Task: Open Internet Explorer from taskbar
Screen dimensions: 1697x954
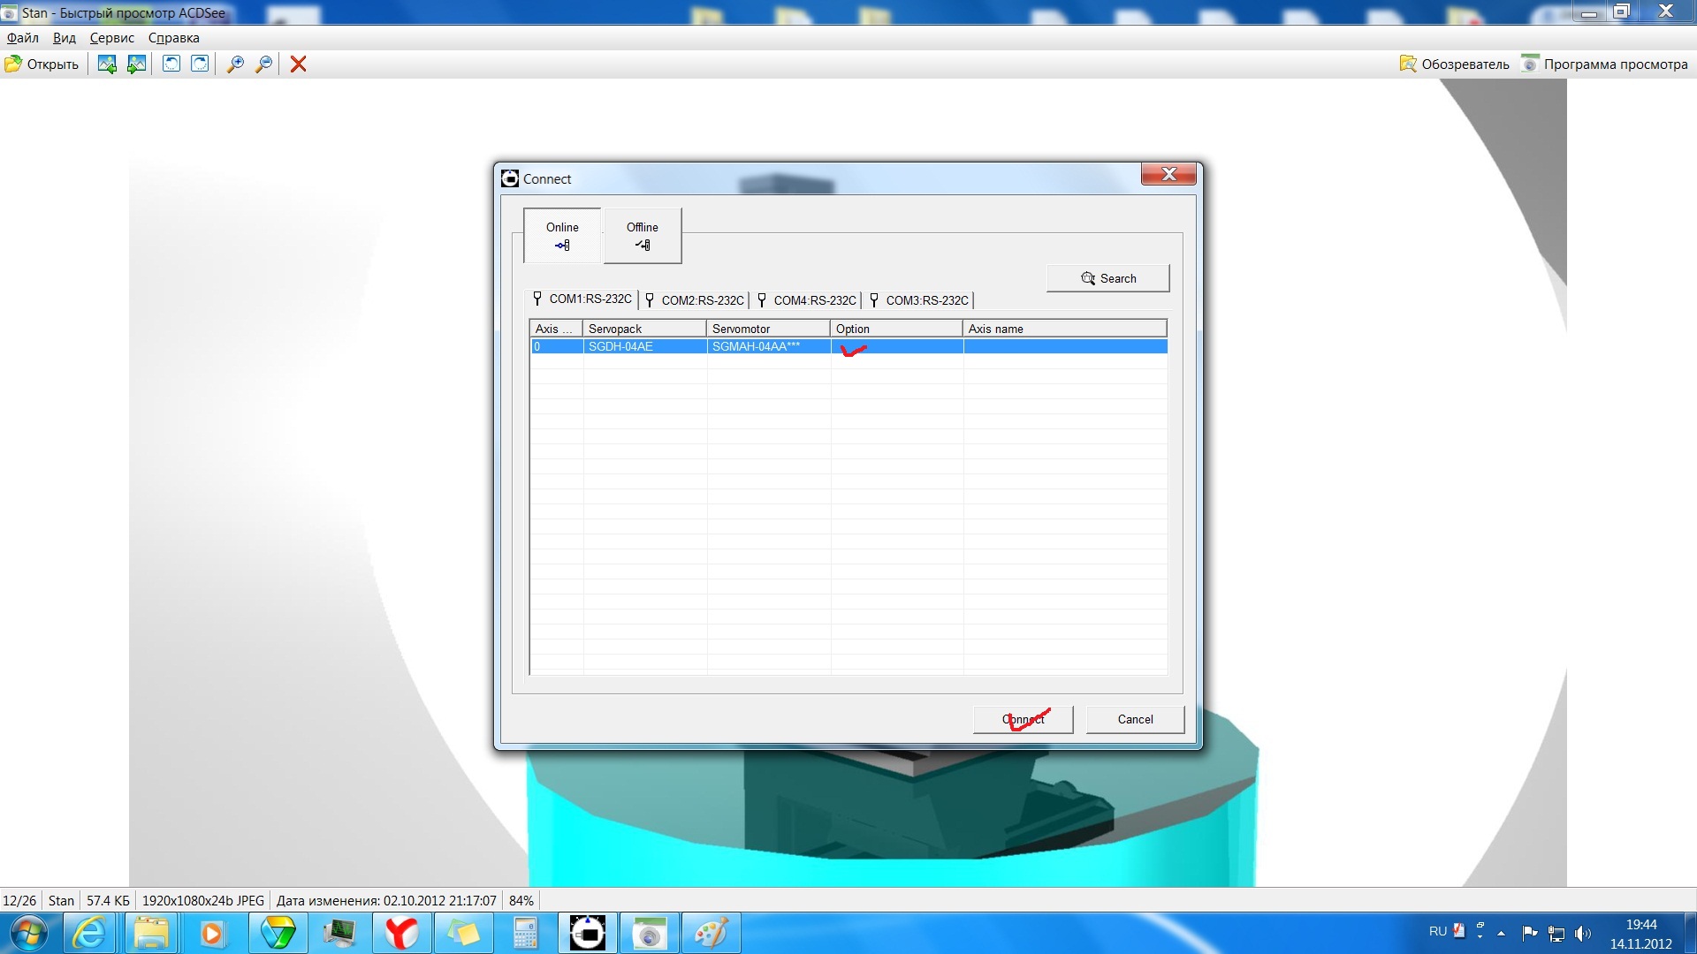Action: (89, 933)
